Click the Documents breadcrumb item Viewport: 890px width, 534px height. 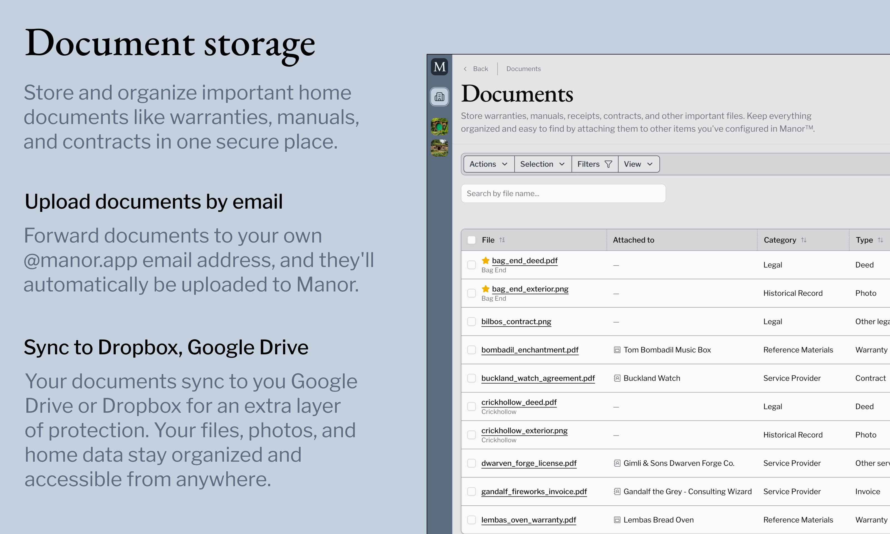523,69
